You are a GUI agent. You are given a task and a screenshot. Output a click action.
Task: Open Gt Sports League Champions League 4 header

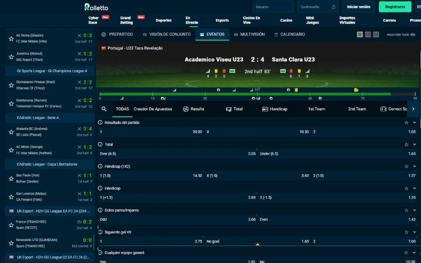[50, 71]
